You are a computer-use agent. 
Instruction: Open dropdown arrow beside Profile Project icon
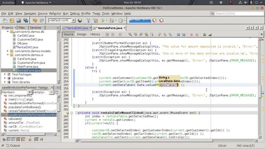tap(125, 20)
